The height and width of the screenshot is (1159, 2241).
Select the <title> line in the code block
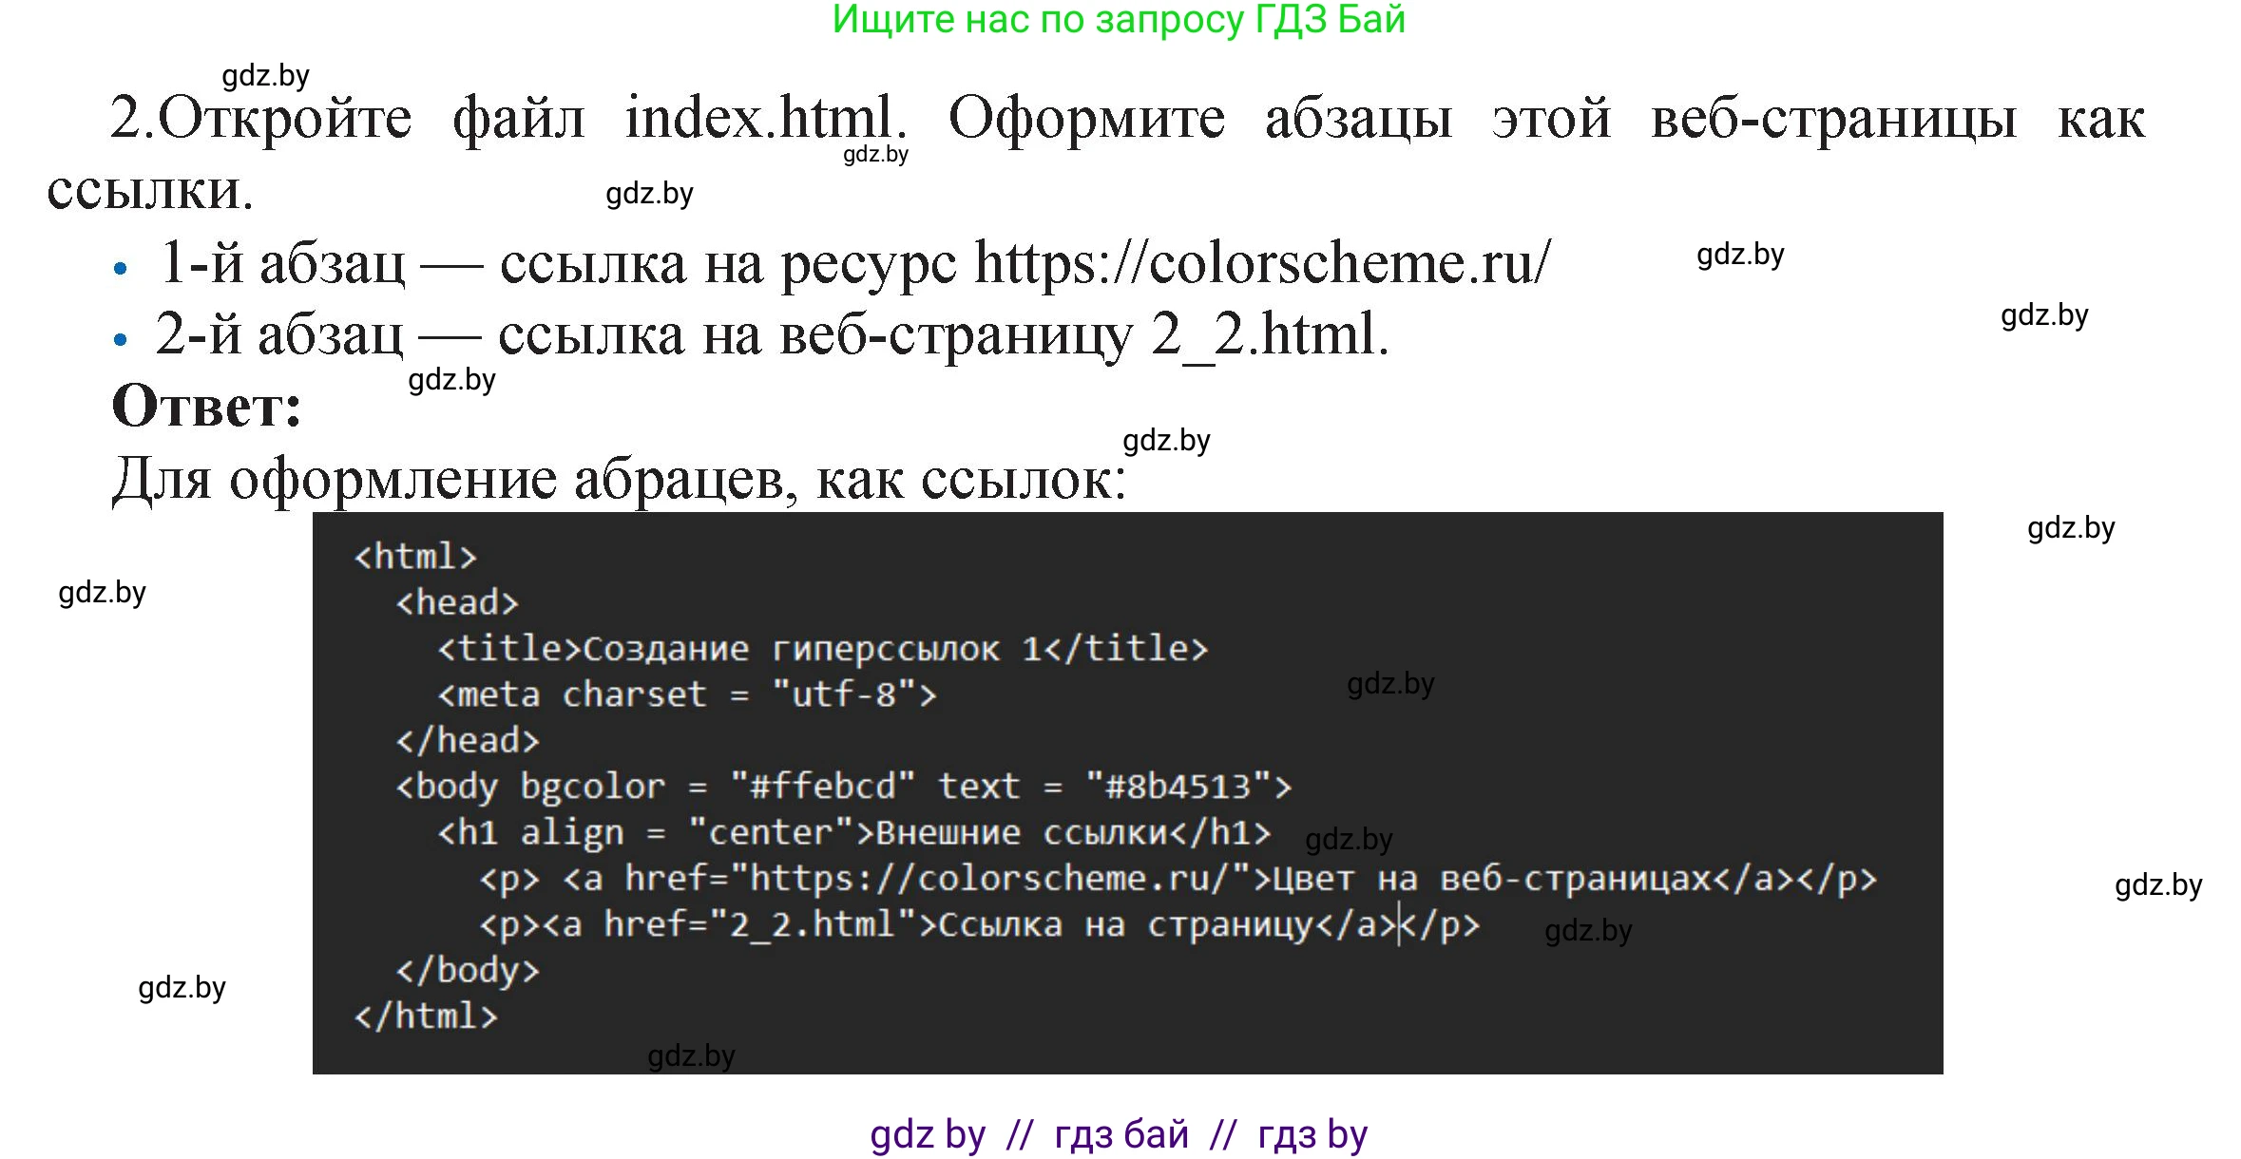(x=822, y=648)
